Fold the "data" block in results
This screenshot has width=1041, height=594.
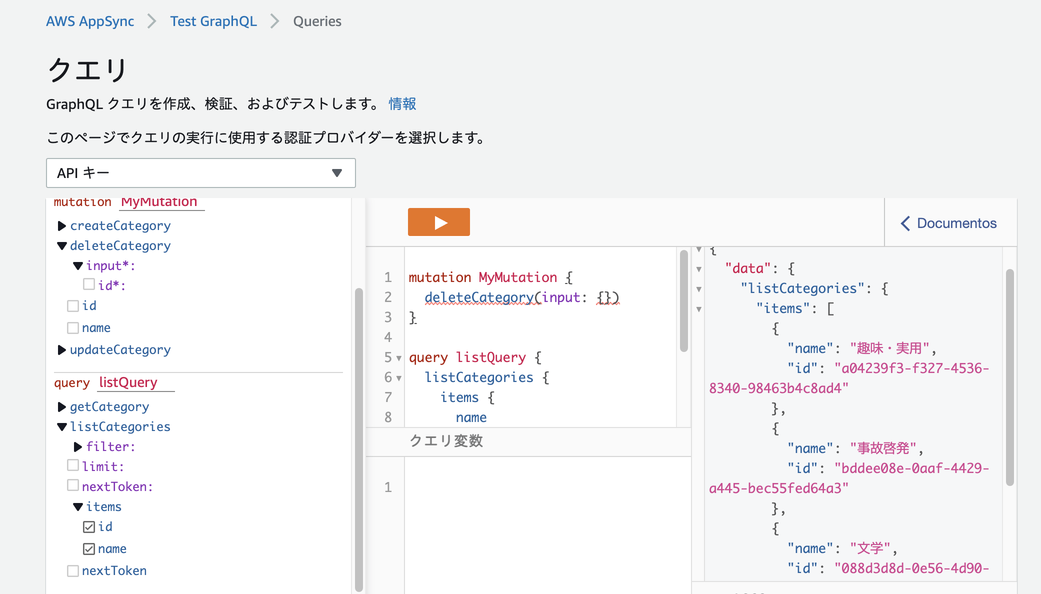(x=699, y=269)
